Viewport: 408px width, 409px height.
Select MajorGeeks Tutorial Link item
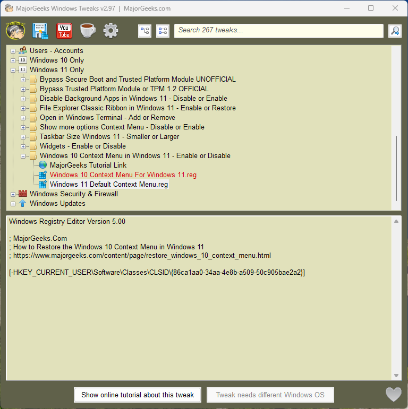coord(88,165)
